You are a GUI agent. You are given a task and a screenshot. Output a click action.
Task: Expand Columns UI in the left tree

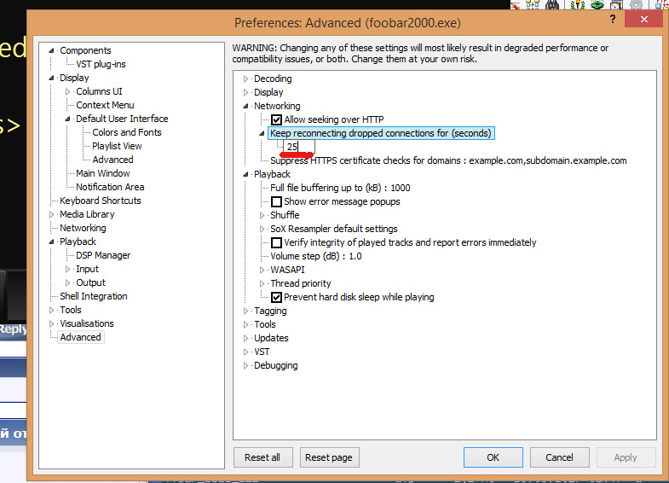tap(68, 91)
